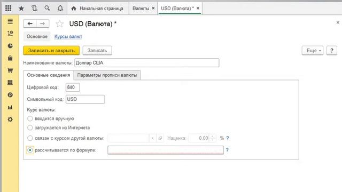Open the Курсы валют link
The image size is (342, 192).
(x=68, y=37)
